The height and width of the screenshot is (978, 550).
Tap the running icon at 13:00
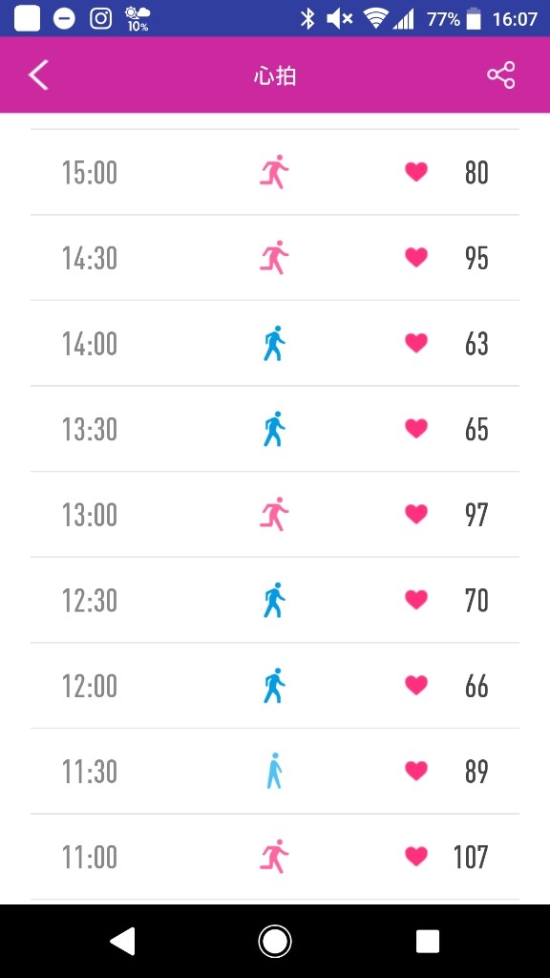point(274,515)
